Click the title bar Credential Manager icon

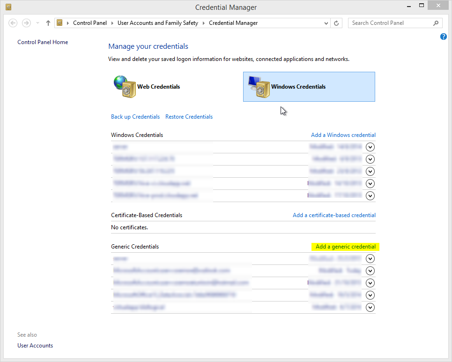tap(8, 7)
